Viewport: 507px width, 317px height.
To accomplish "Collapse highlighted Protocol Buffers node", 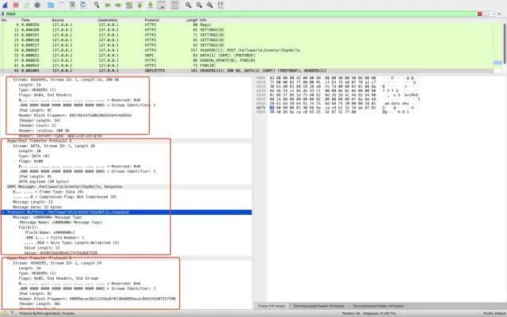I will [x=3, y=212].
